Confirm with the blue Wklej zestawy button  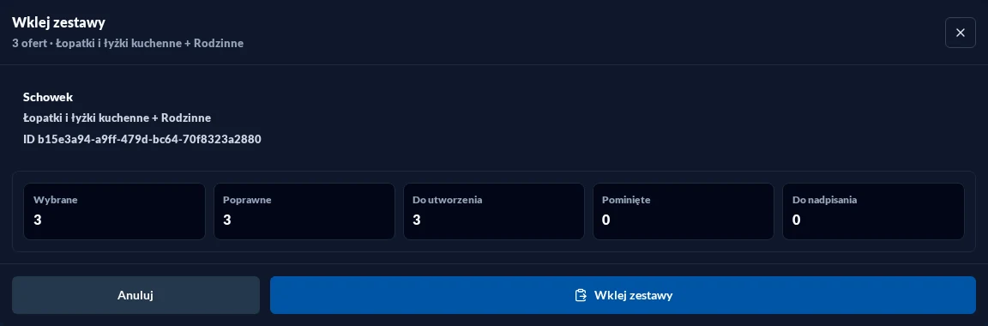623,295
